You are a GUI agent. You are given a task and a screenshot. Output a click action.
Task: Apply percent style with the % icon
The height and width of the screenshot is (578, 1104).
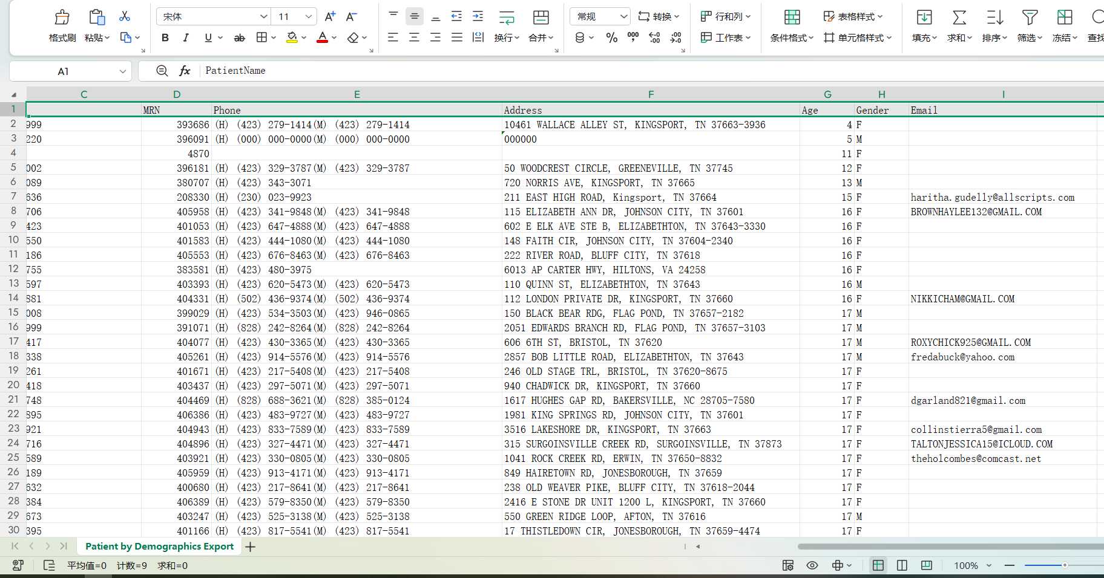(x=612, y=37)
